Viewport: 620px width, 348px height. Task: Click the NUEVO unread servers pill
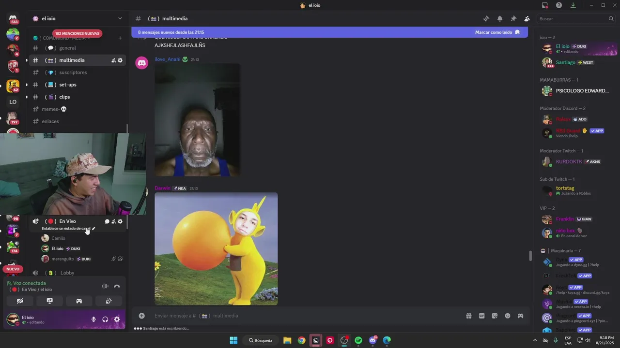click(x=13, y=269)
